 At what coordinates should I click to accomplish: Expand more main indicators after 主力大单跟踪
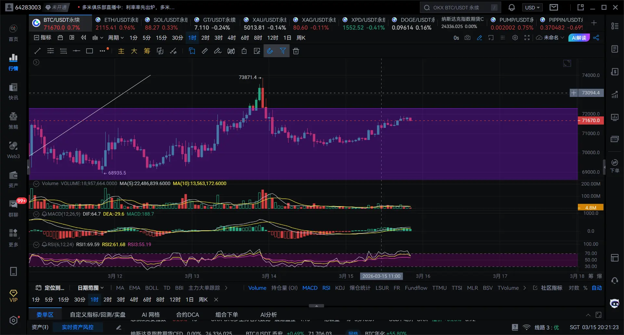click(226, 288)
